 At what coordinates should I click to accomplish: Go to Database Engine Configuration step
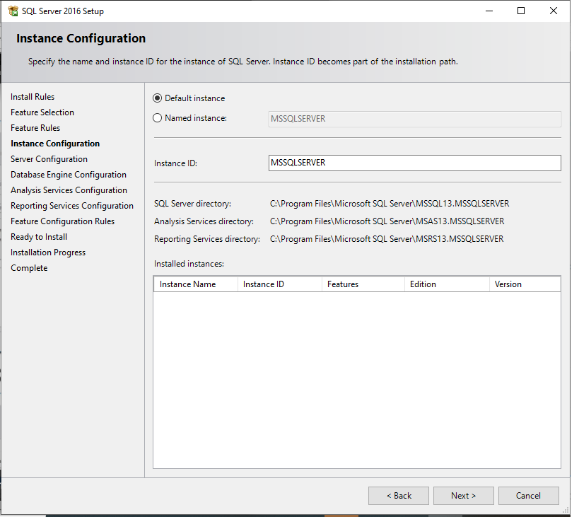click(69, 175)
